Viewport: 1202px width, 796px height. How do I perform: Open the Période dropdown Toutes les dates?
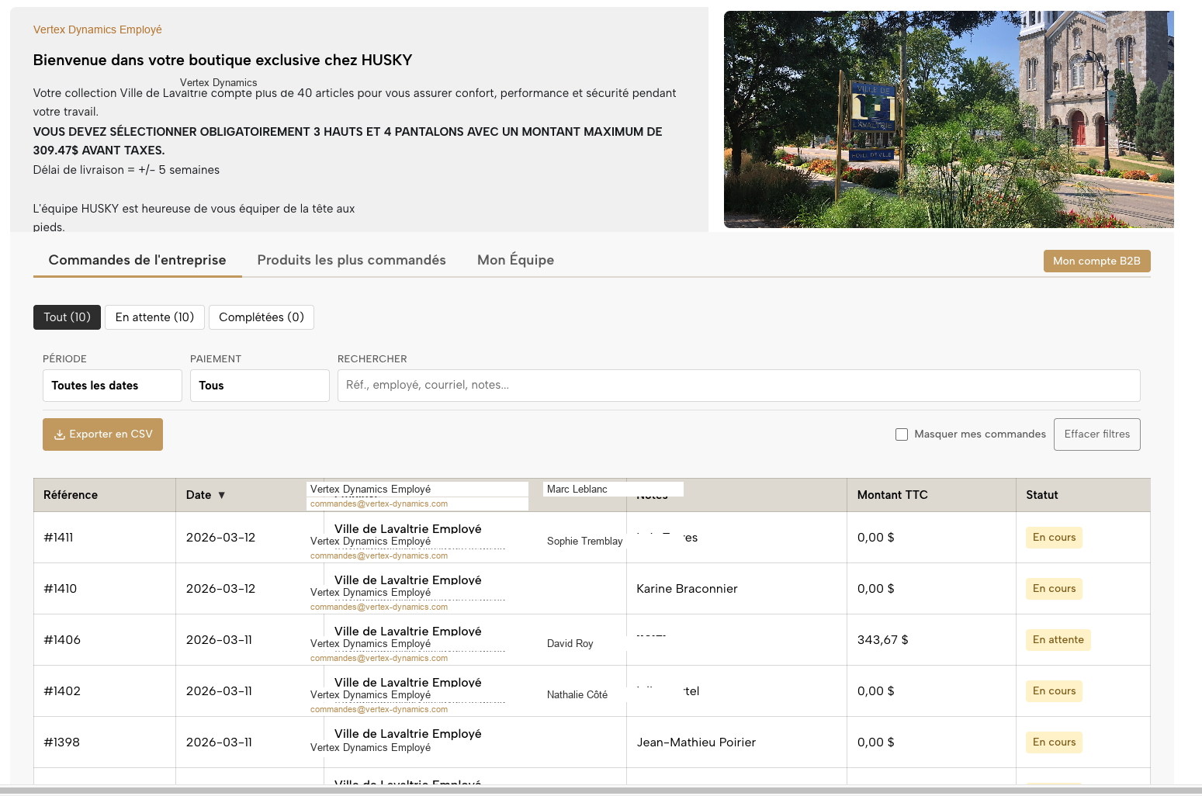tap(113, 386)
